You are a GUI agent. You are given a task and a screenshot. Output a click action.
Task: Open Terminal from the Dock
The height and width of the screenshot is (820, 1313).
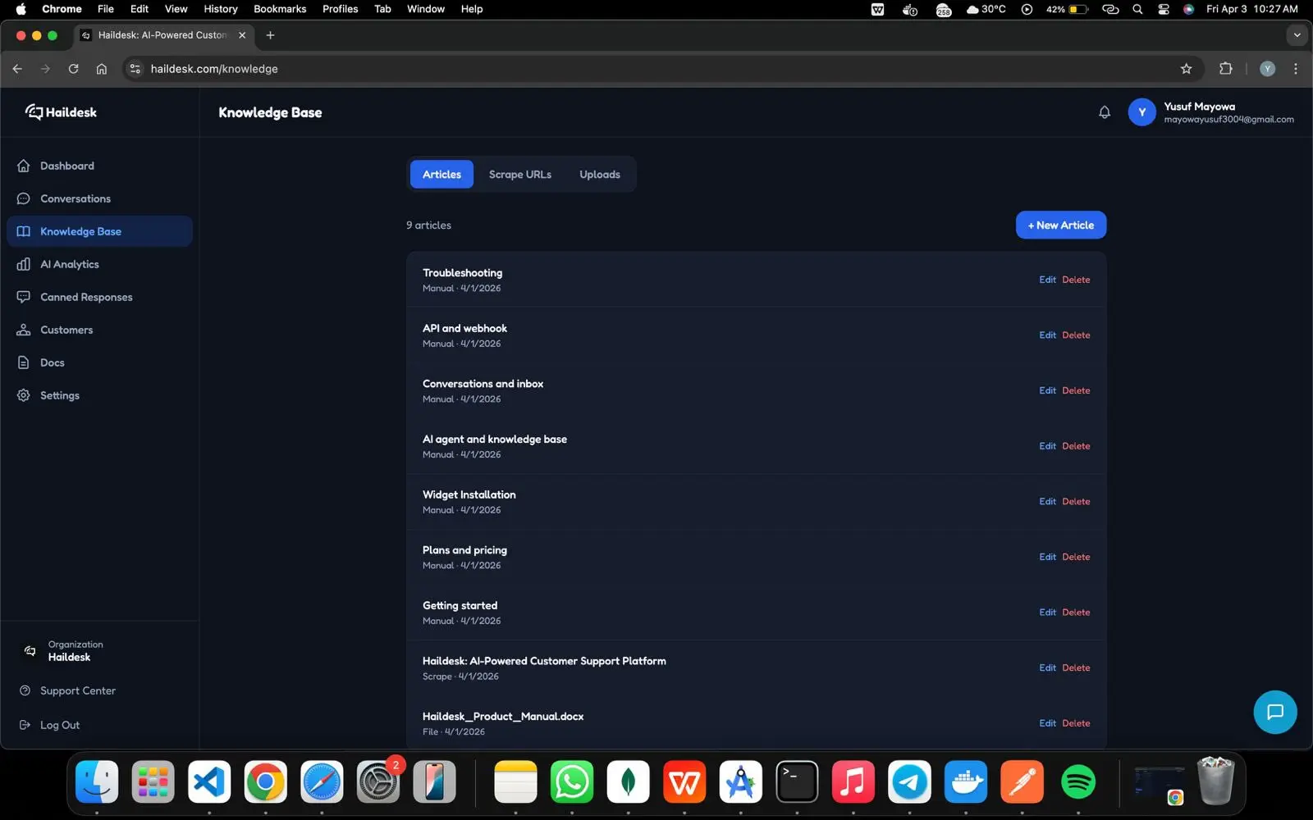coord(797,781)
